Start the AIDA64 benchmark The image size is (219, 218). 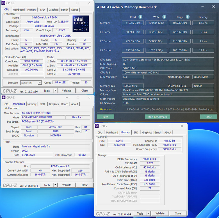[x=157, y=117]
